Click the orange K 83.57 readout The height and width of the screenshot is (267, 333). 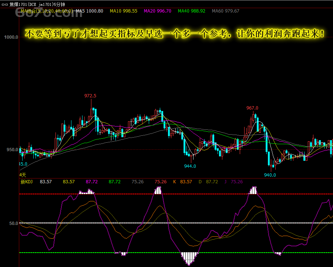(x=182, y=182)
